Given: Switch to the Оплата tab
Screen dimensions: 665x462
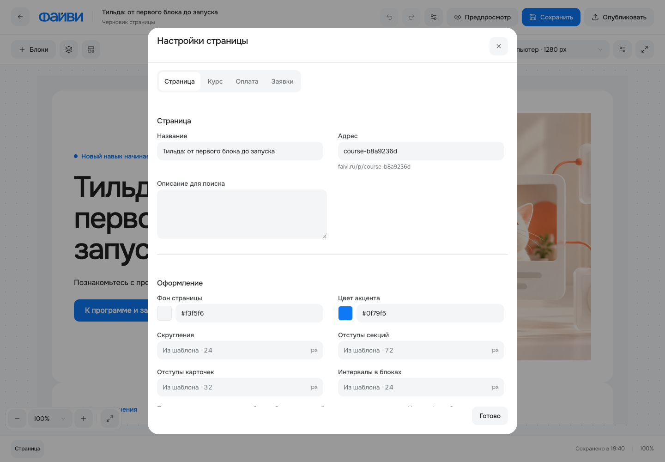Looking at the screenshot, I should click(x=247, y=81).
